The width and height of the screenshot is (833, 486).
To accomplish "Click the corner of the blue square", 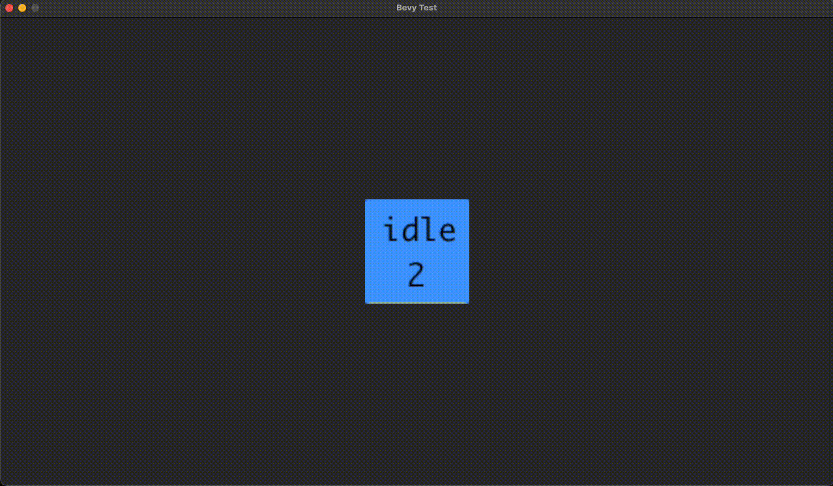I will coord(366,201).
